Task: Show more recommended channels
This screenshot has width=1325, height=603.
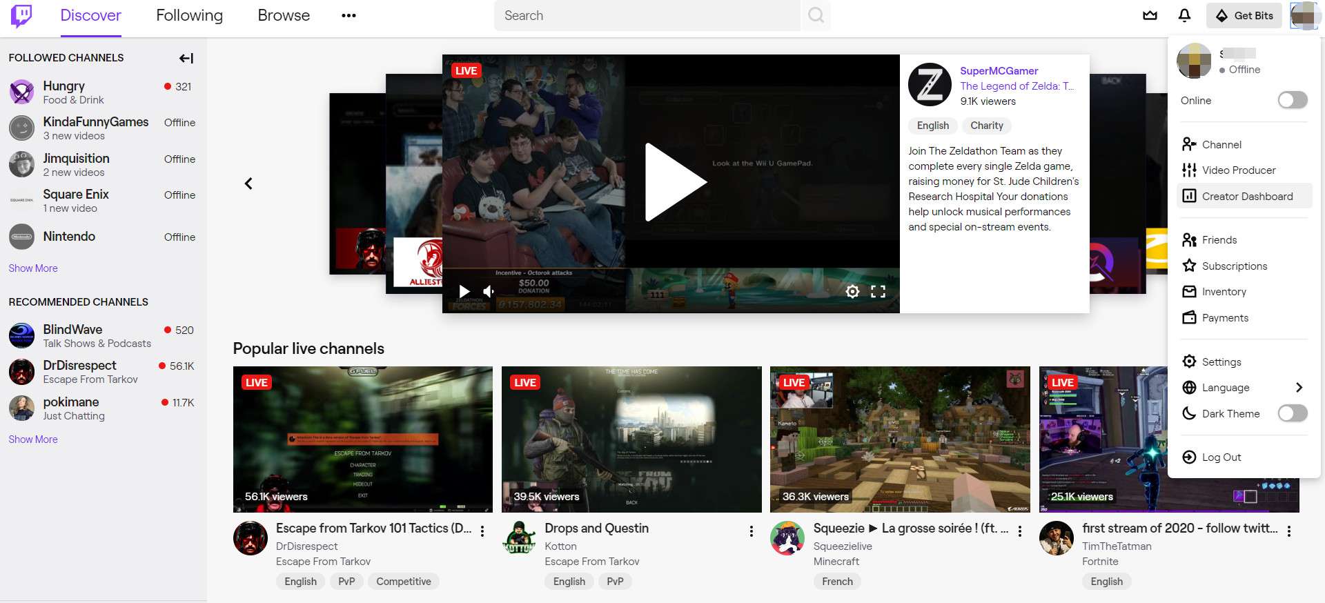Action: point(33,439)
